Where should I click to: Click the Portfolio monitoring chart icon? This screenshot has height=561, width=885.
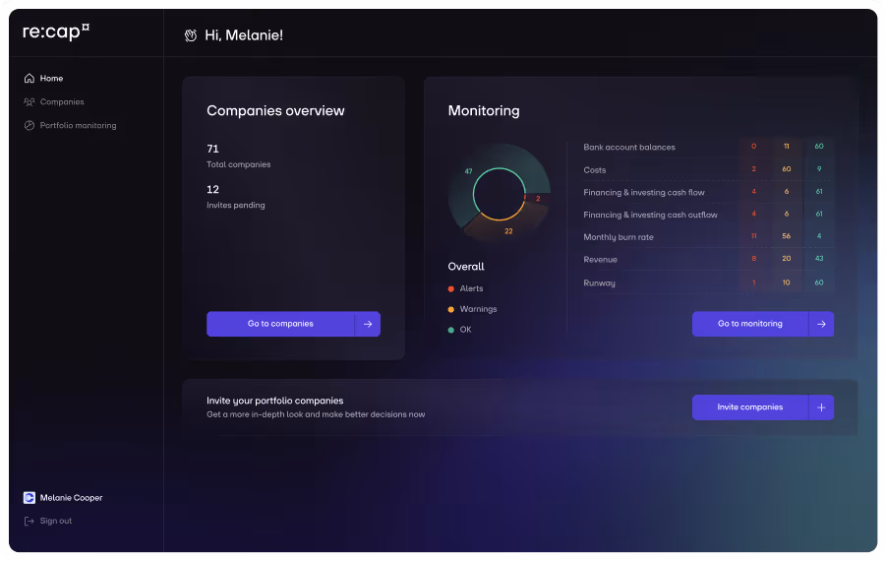pos(29,125)
